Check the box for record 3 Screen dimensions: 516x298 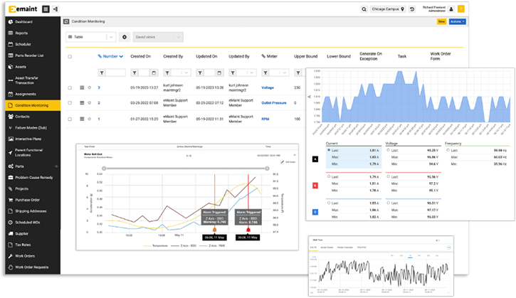coord(70,87)
